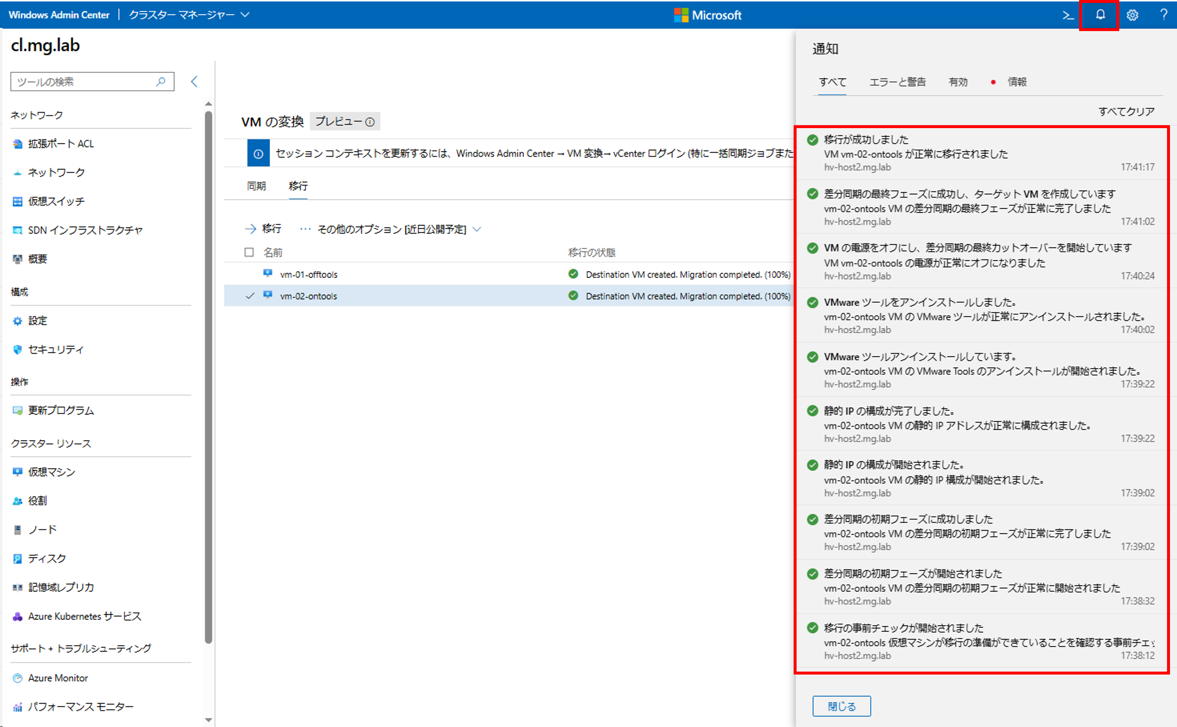Click the help question mark icon
The width and height of the screenshot is (1177, 727).
[1164, 15]
